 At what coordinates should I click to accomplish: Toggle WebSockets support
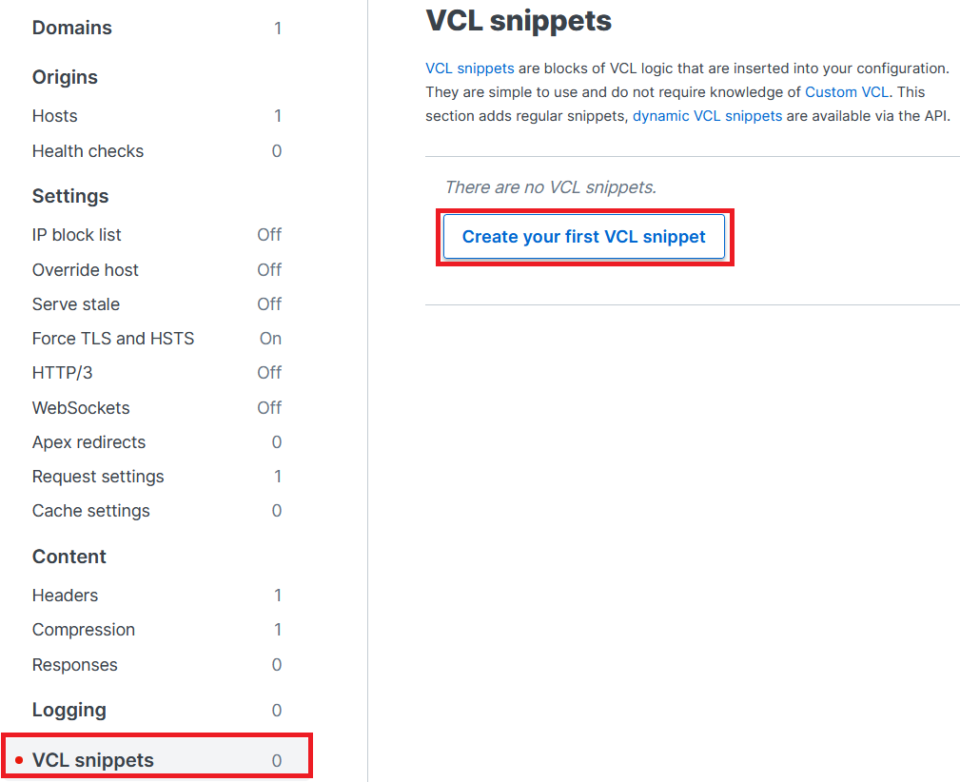pyautogui.click(x=81, y=407)
